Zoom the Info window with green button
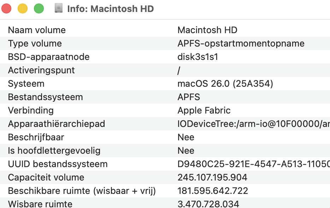330x208 pixels. [39, 9]
